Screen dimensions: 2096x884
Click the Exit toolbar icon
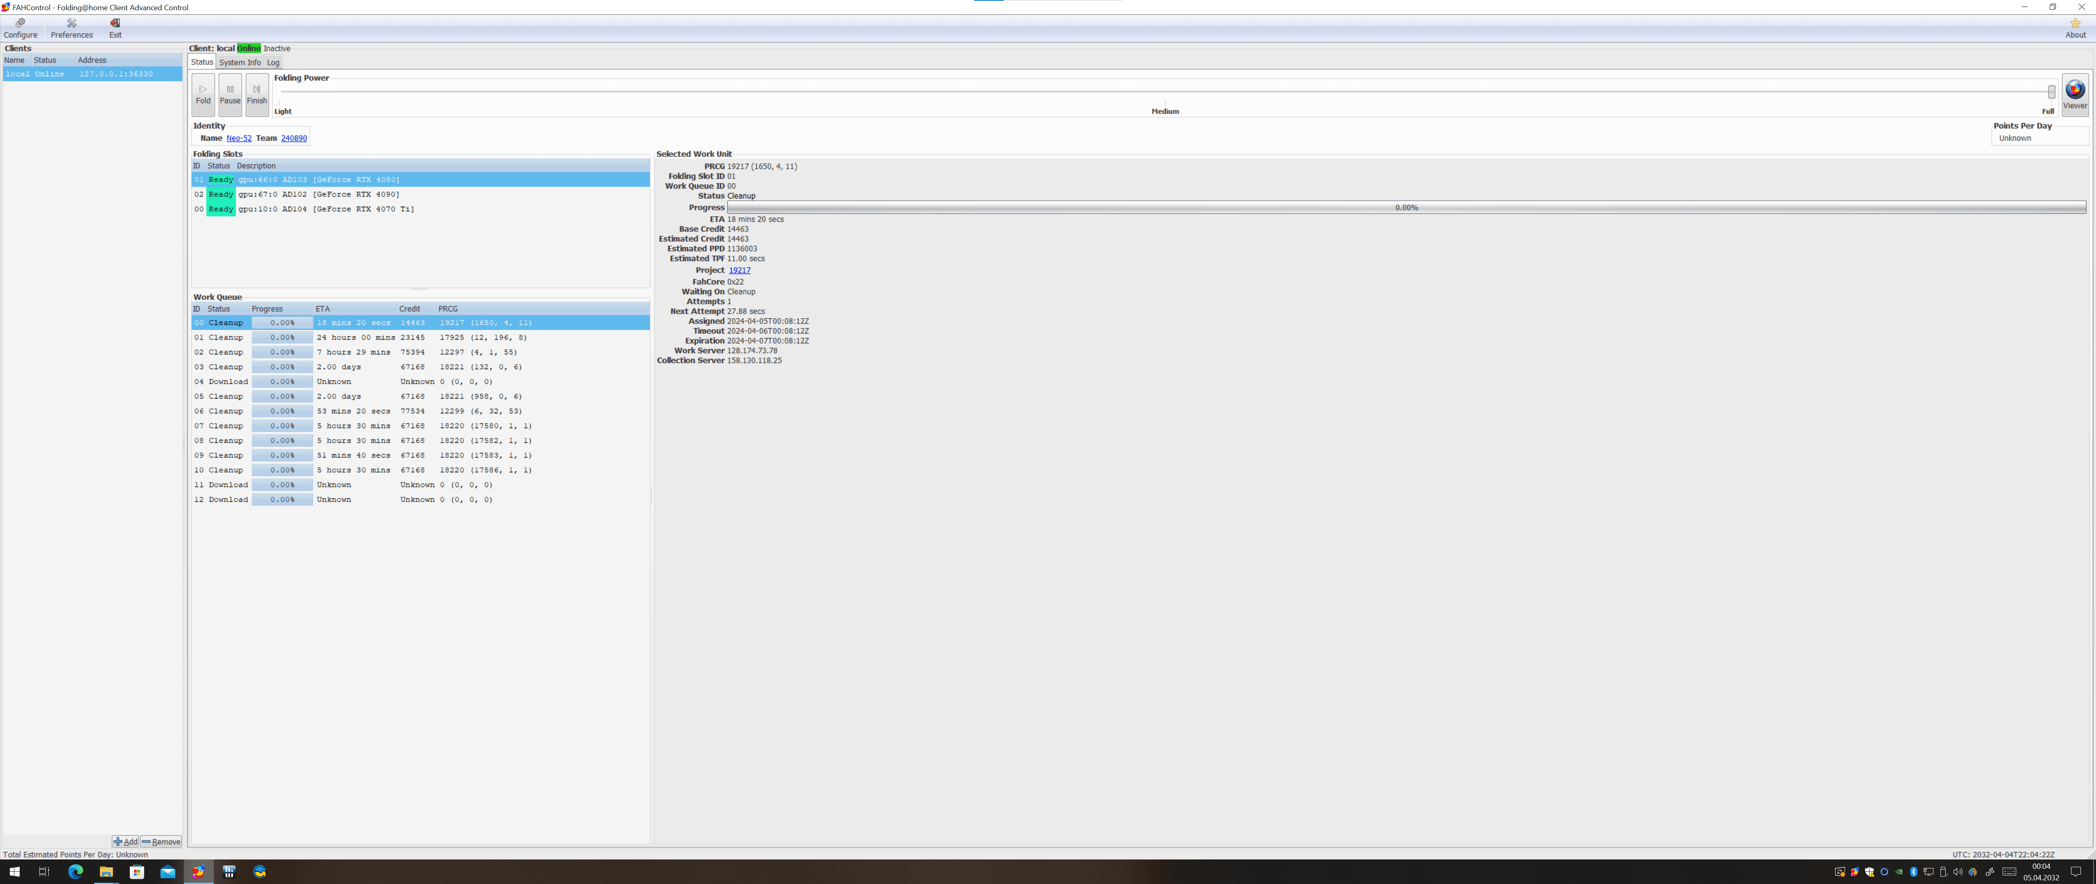click(x=115, y=29)
